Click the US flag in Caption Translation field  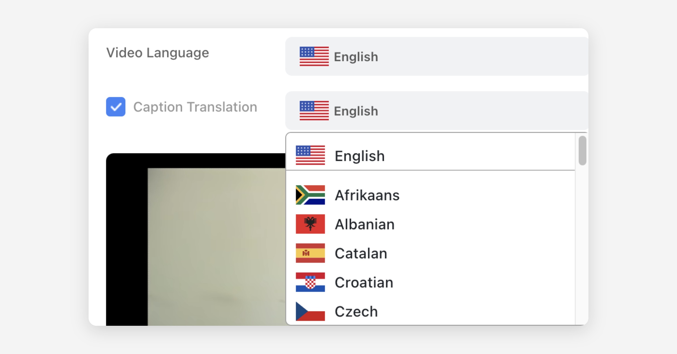[314, 111]
